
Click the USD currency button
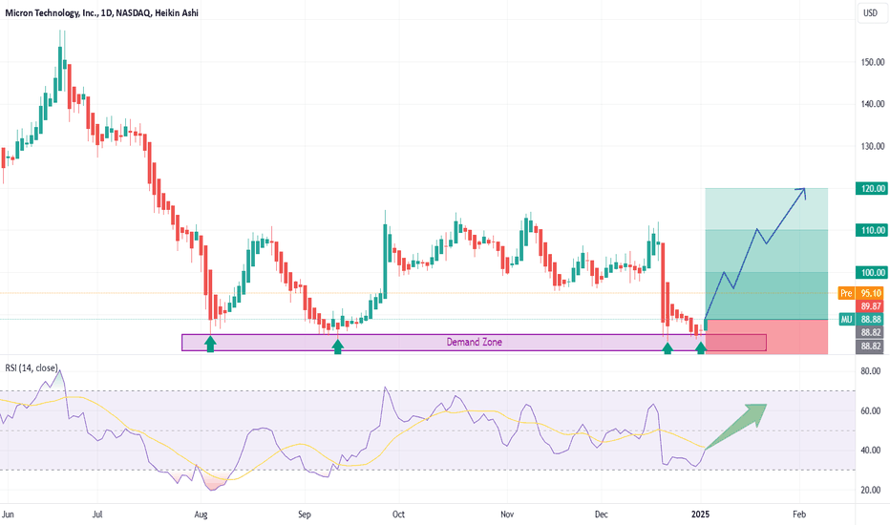(870, 13)
